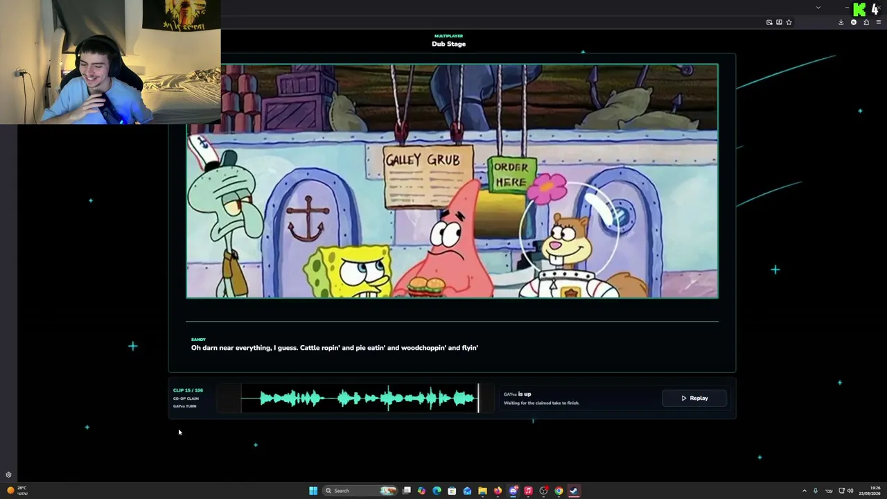This screenshot has height=499, width=887.
Task: Click the "Dub Stage" heading
Action: pyautogui.click(x=448, y=44)
